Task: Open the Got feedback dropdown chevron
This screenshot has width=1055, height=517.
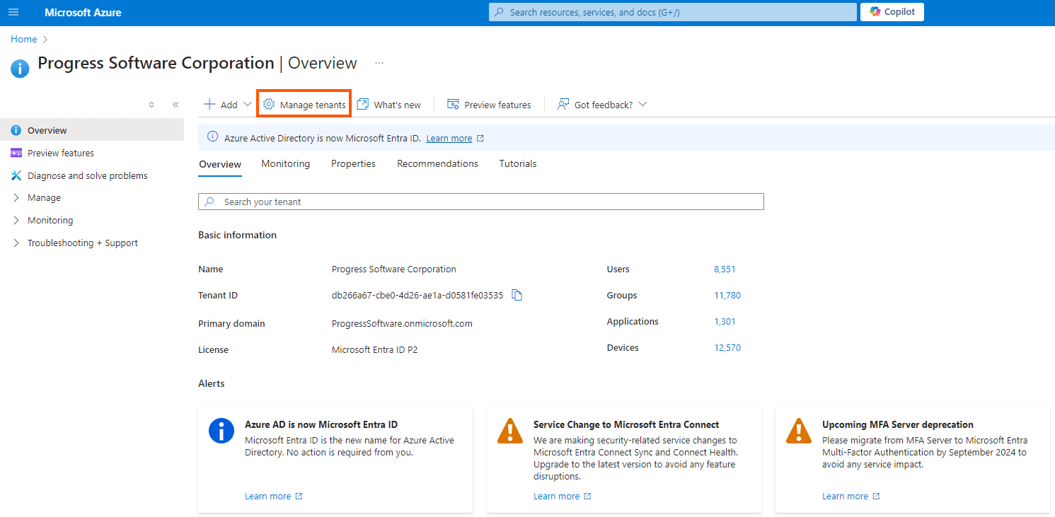Action: (x=642, y=104)
